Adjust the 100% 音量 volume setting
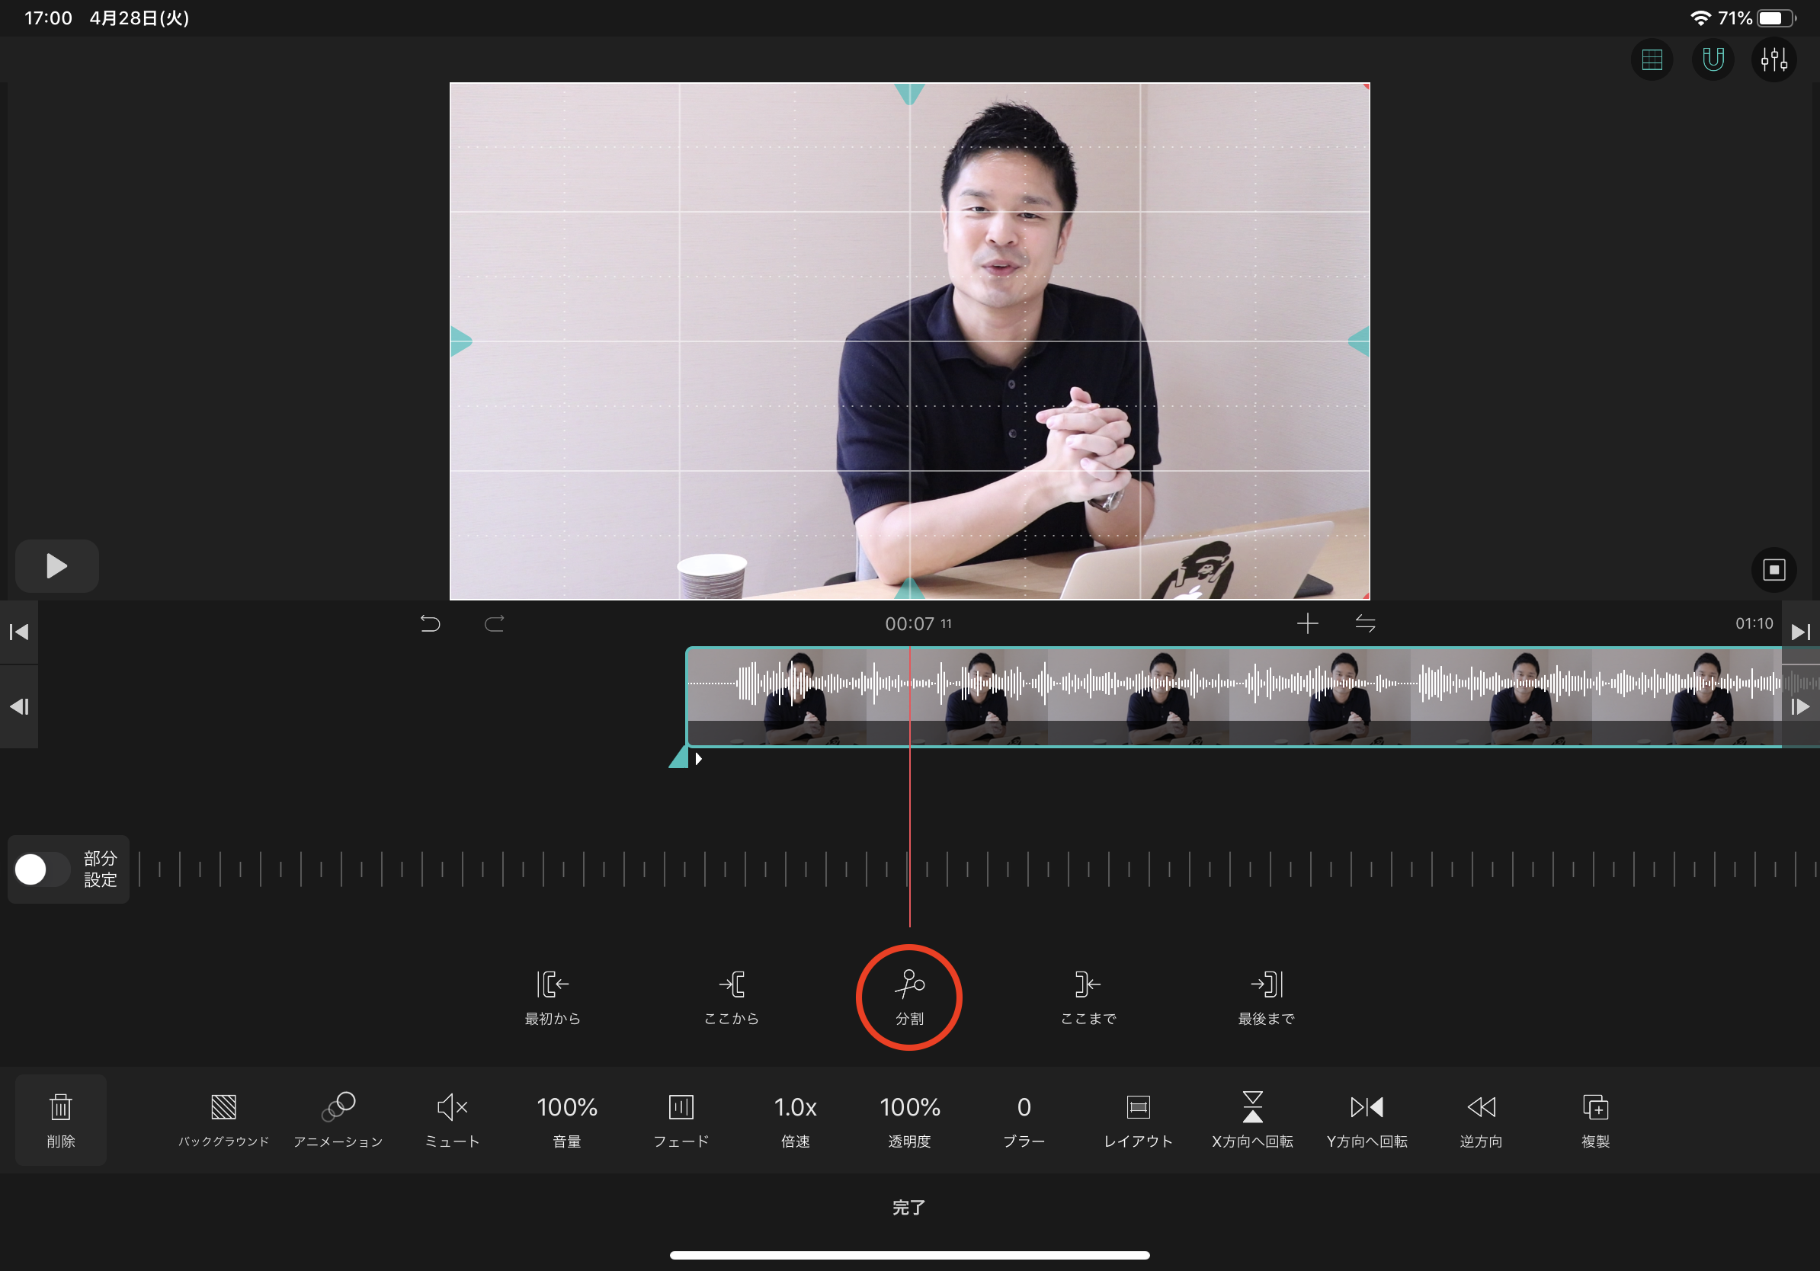Image resolution: width=1820 pixels, height=1271 pixels. (567, 1119)
